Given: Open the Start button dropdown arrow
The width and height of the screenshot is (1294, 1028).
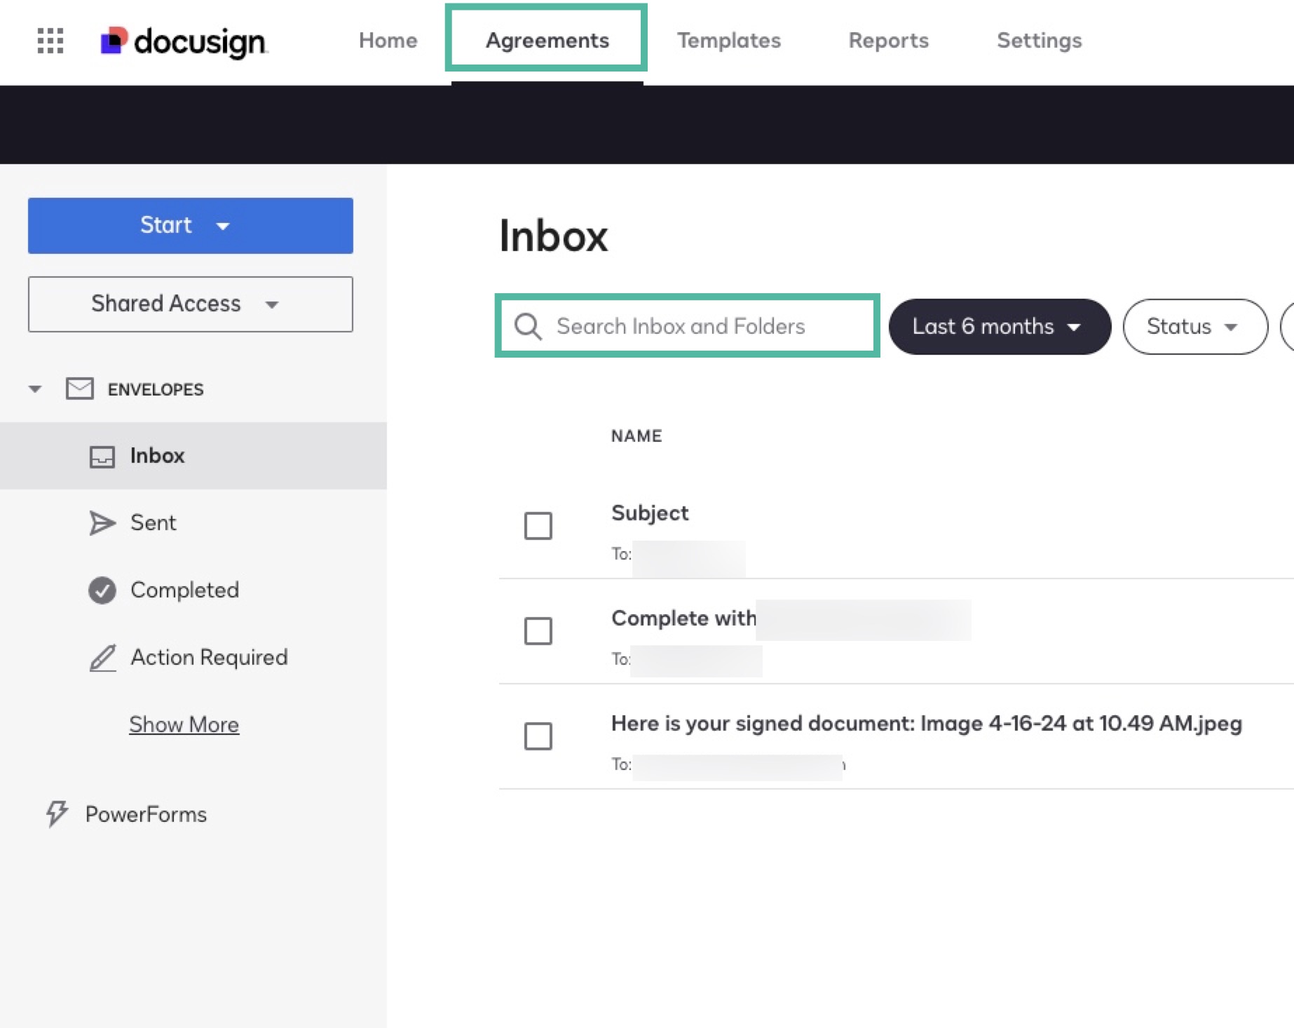Looking at the screenshot, I should pos(224,226).
